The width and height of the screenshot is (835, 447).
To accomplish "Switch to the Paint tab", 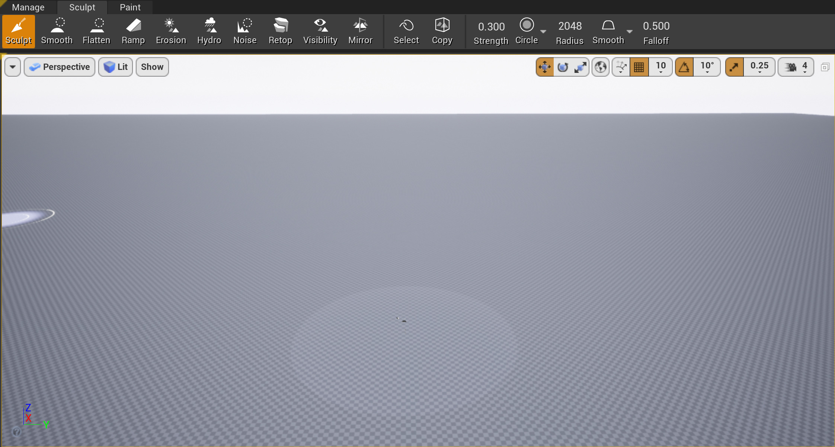I will 129,7.
